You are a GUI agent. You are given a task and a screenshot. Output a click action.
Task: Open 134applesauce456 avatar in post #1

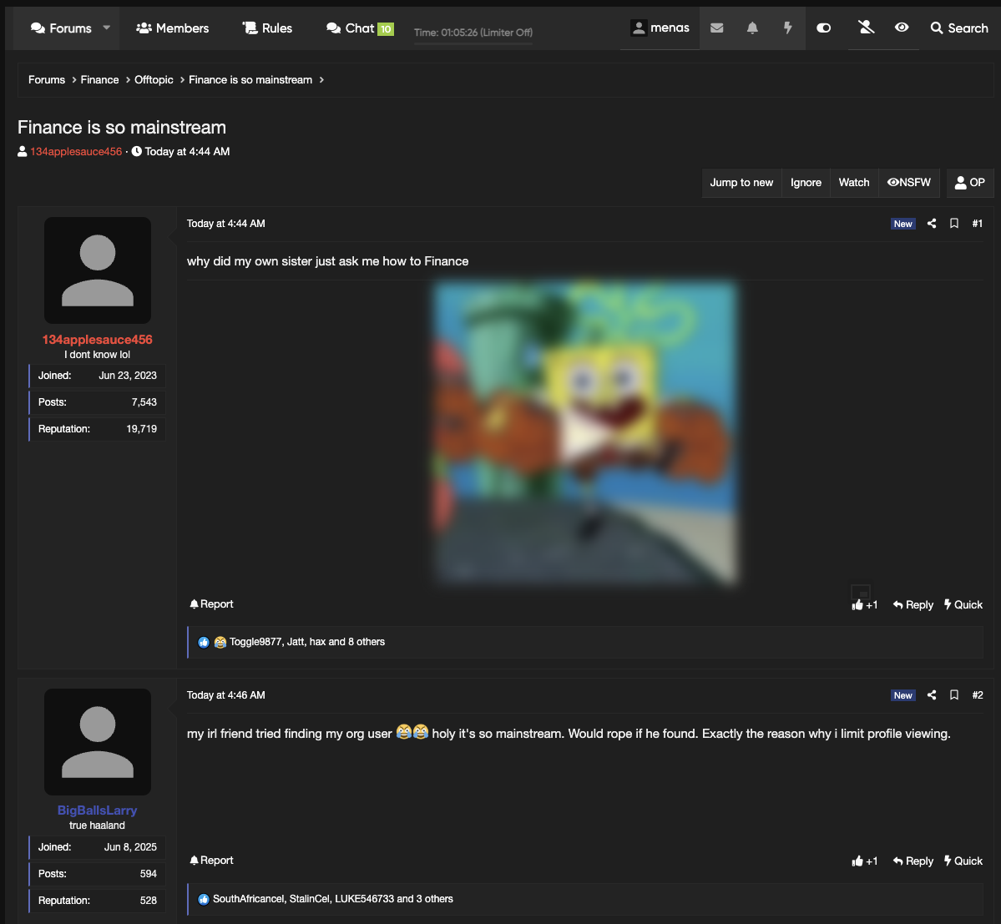pyautogui.click(x=98, y=270)
